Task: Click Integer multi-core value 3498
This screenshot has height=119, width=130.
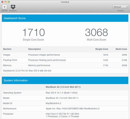Action: 124,55
